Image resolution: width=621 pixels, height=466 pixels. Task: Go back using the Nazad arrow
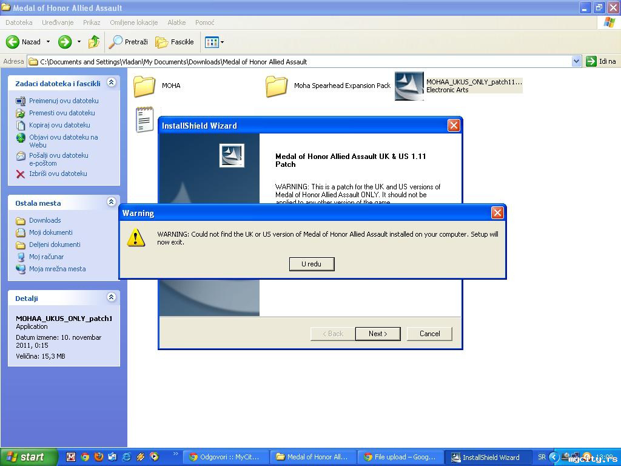click(x=23, y=42)
